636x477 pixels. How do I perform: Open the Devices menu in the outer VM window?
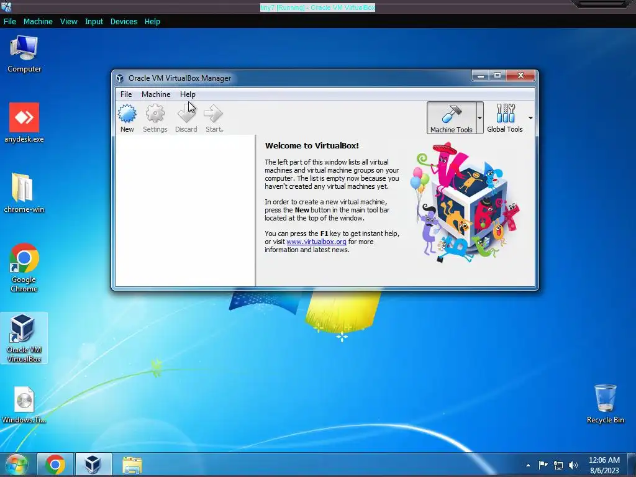coord(124,22)
